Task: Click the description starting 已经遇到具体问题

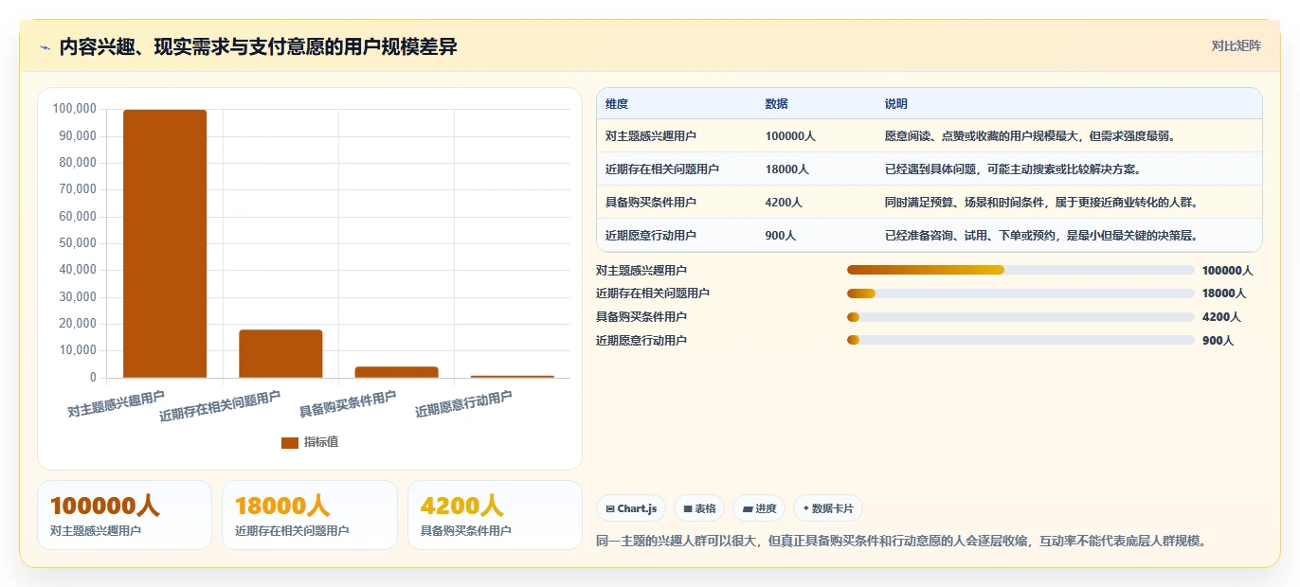Action: coord(1012,169)
